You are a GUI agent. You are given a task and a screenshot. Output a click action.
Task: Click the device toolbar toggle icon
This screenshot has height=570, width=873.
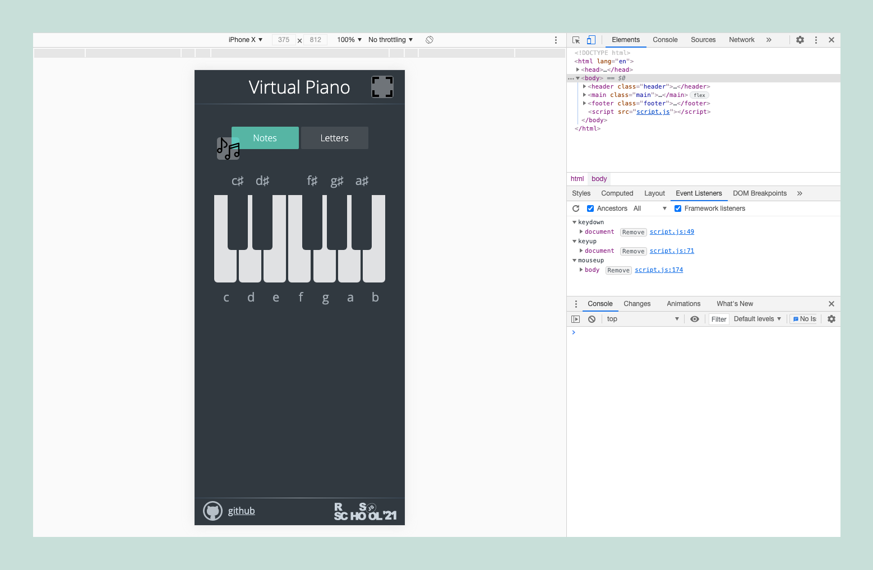591,40
